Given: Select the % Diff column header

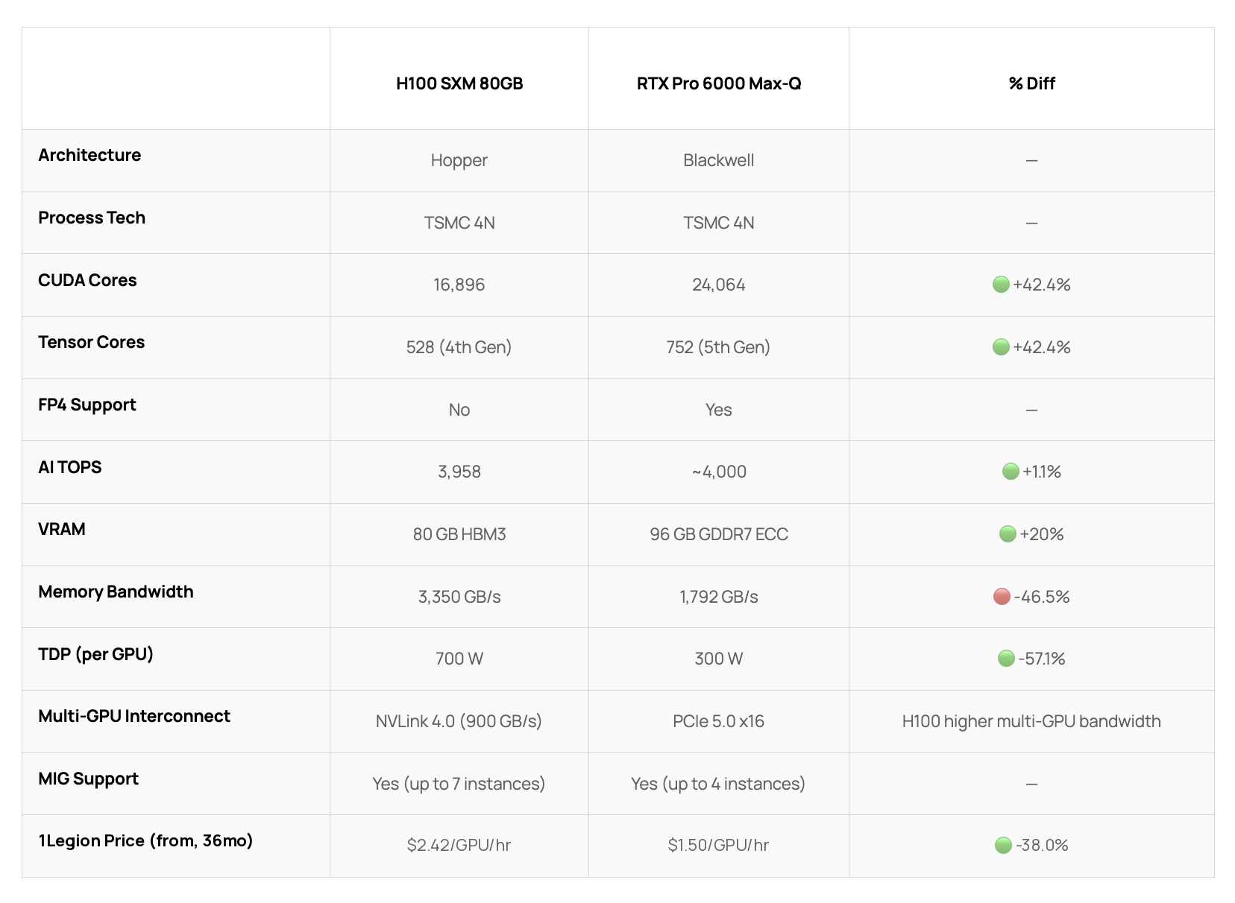Looking at the screenshot, I should pyautogui.click(x=1032, y=83).
